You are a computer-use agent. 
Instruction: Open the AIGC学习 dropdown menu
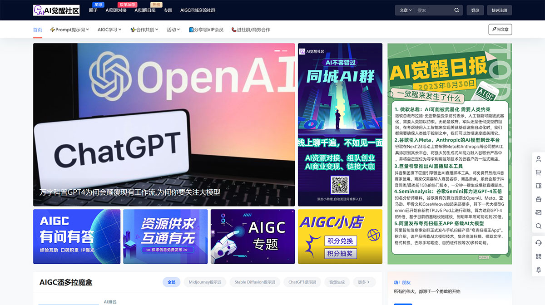(109, 29)
